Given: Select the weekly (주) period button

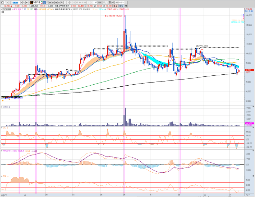Looking at the screenshot, I should 47,2.
